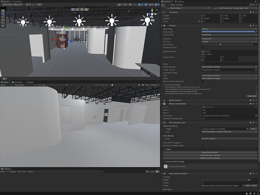Toggle Directly to Camera Target checkbox
The width and height of the screenshot is (260, 195).
pos(202,145)
